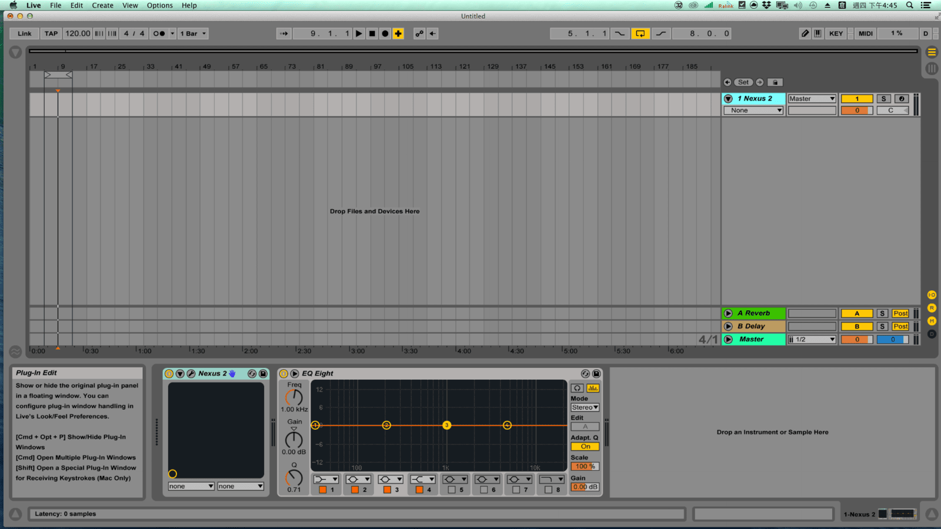Open the View menu
This screenshot has width=941, height=529.
[x=130, y=5]
